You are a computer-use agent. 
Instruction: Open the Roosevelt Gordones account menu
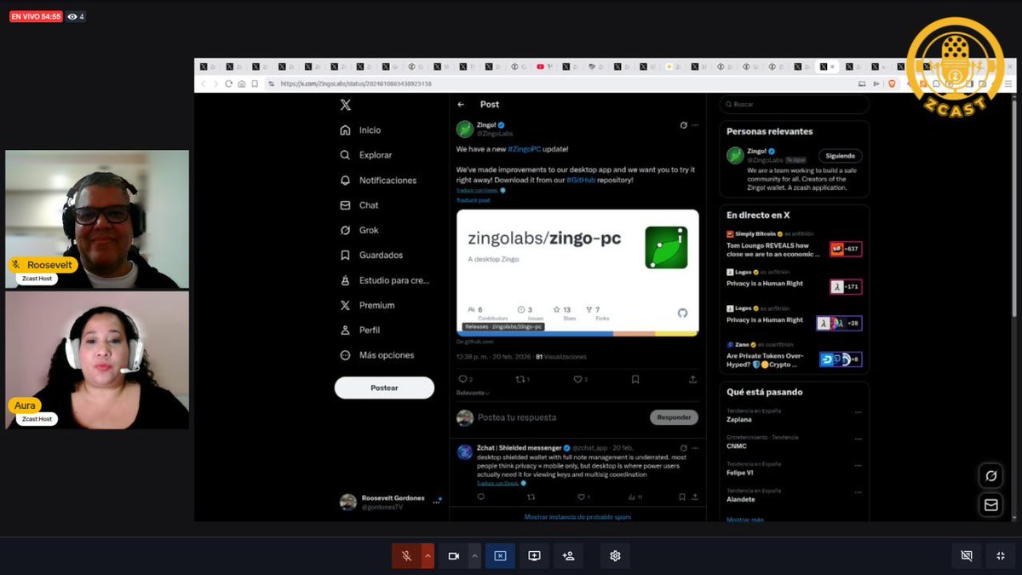pos(390,503)
